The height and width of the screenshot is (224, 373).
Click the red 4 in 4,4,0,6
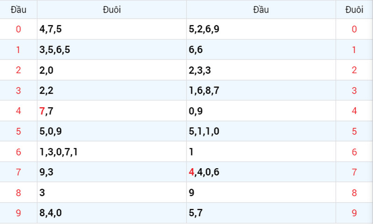192,172
